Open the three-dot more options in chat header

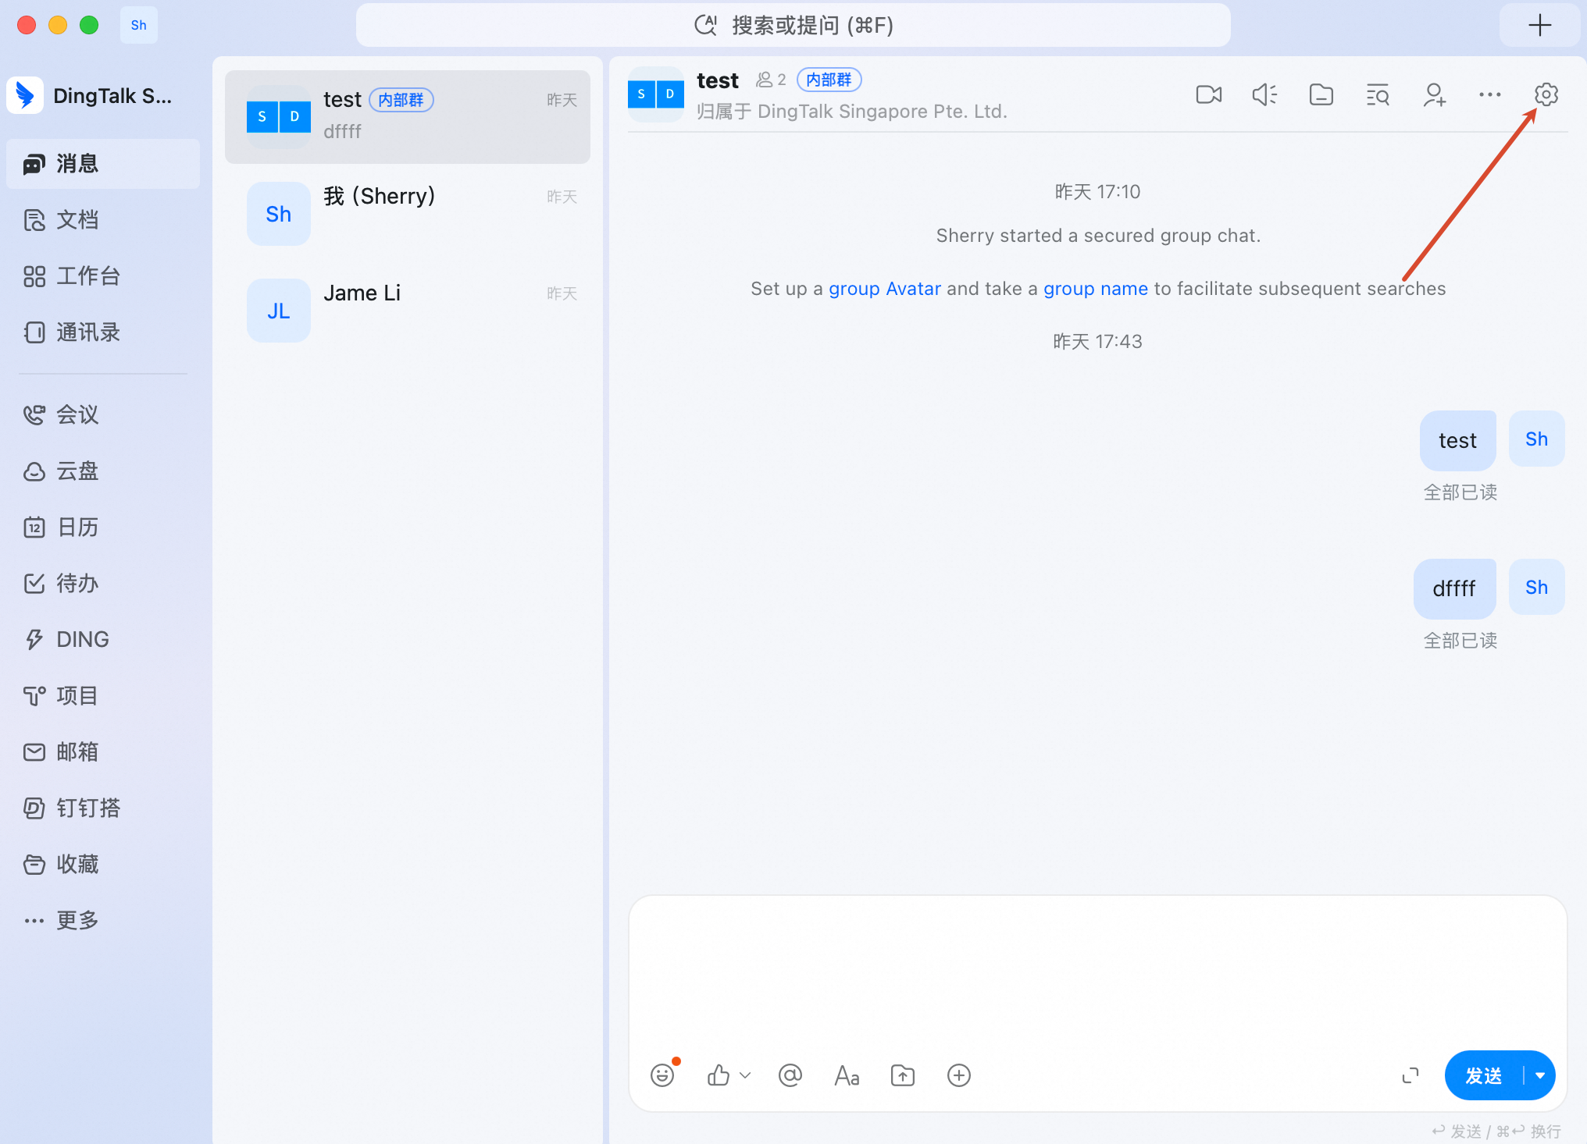tap(1489, 95)
